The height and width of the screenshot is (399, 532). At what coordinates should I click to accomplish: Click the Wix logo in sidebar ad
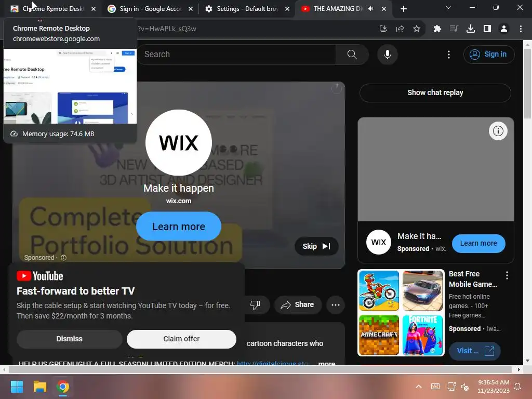pos(379,242)
